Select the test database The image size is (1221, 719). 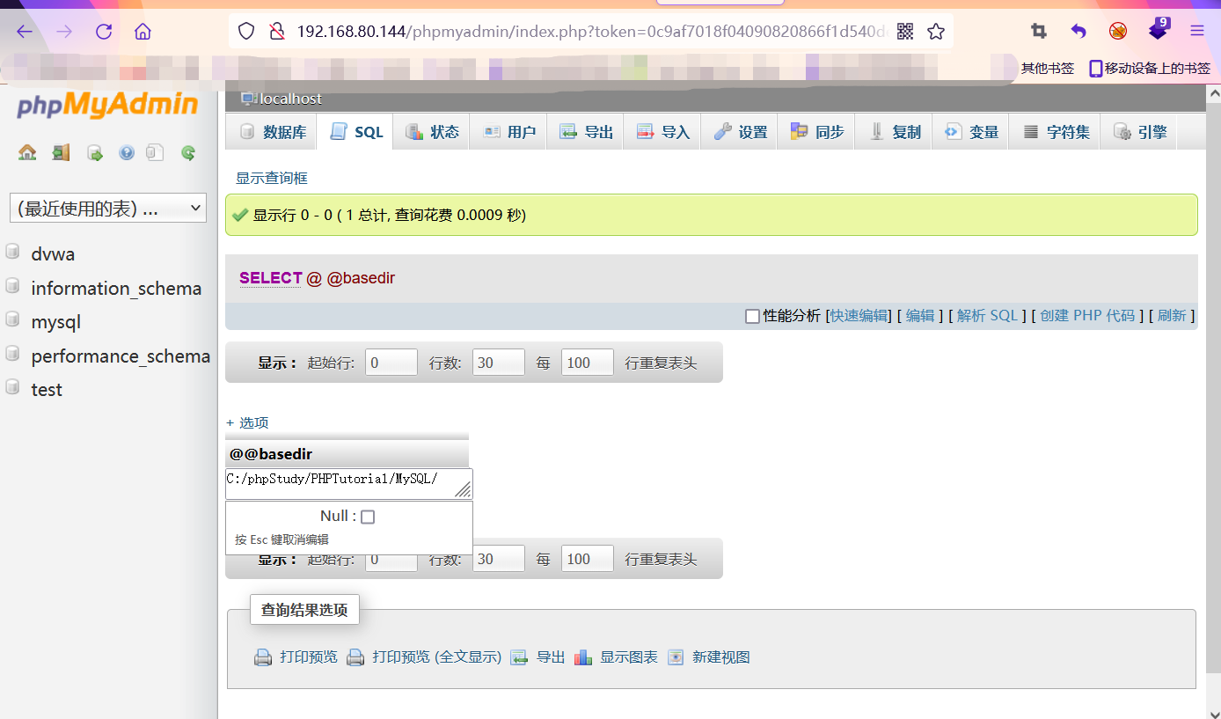[47, 390]
